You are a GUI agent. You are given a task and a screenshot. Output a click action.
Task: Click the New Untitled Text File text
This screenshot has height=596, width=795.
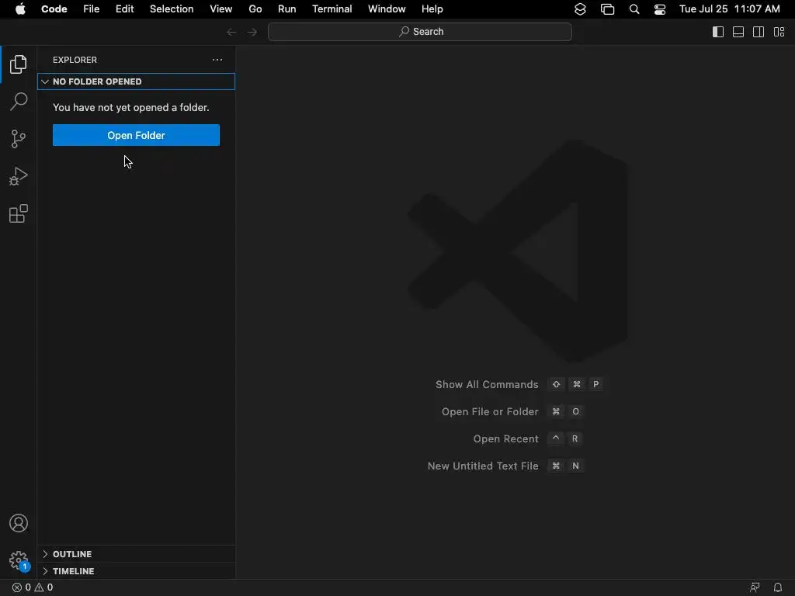pyautogui.click(x=483, y=466)
